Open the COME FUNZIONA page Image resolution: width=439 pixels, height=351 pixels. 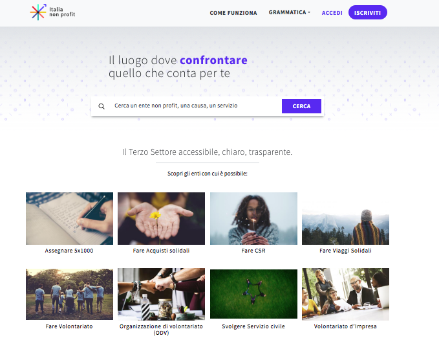[233, 13]
